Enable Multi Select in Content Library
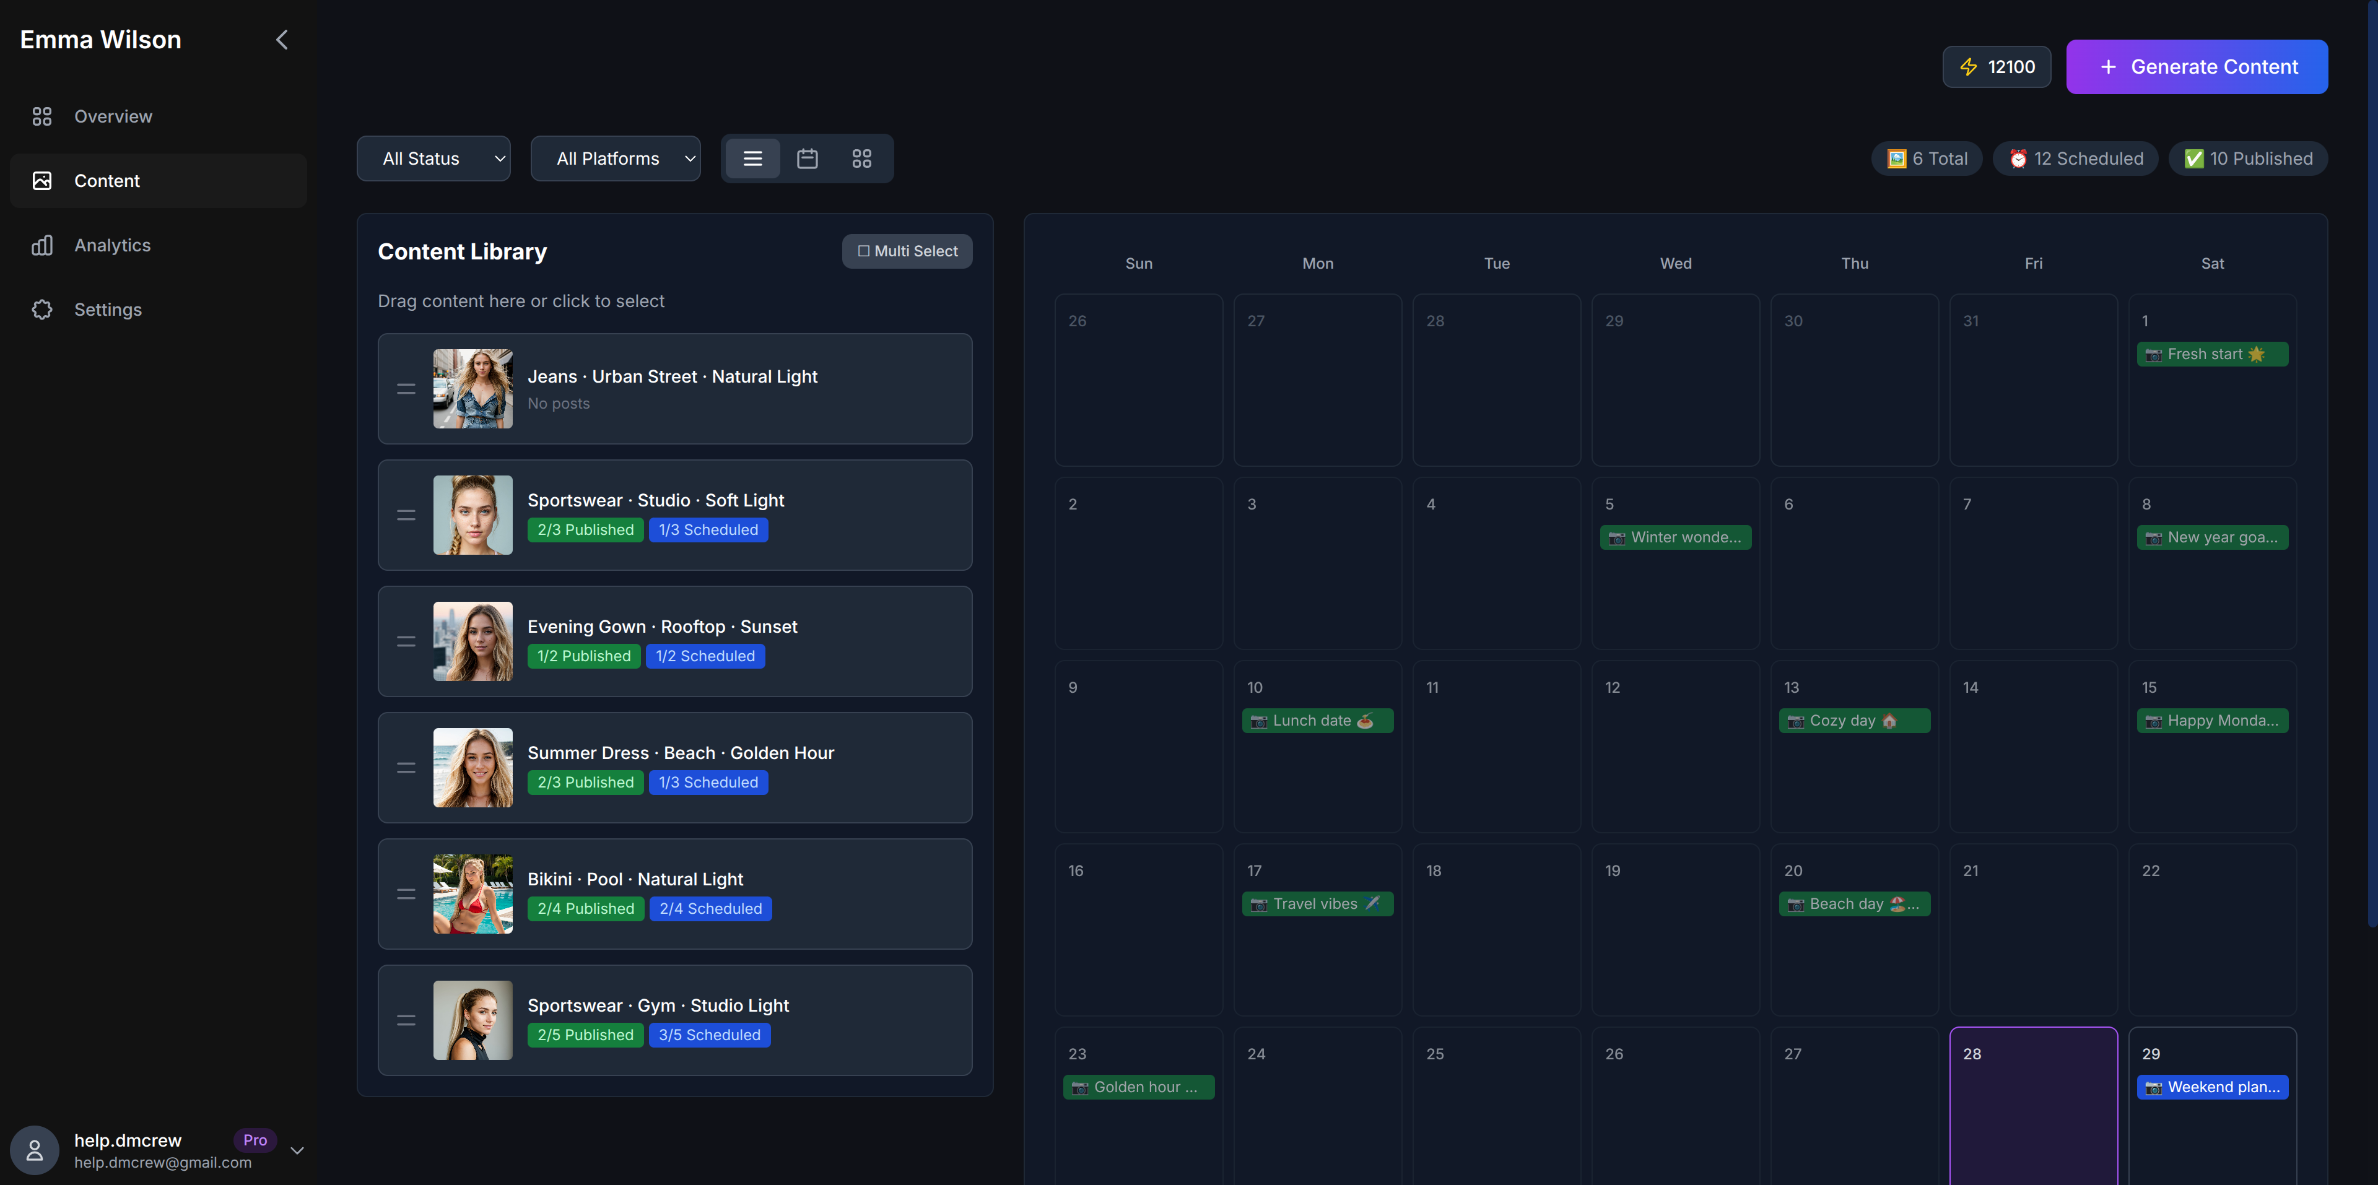This screenshot has height=1185, width=2378. 907,250
